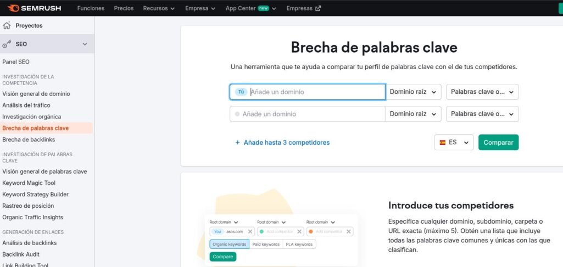Click the second 'Añade un dominio' field
This screenshot has width=563, height=267.
tap(310, 114)
